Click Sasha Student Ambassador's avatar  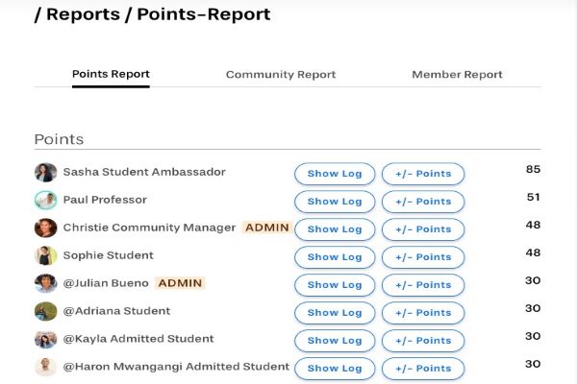point(45,173)
